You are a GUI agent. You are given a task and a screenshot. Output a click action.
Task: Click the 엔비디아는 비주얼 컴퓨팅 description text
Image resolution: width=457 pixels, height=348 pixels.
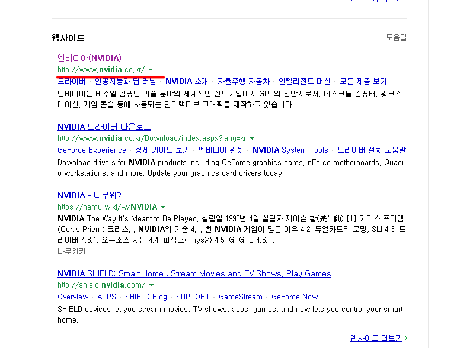click(230, 99)
